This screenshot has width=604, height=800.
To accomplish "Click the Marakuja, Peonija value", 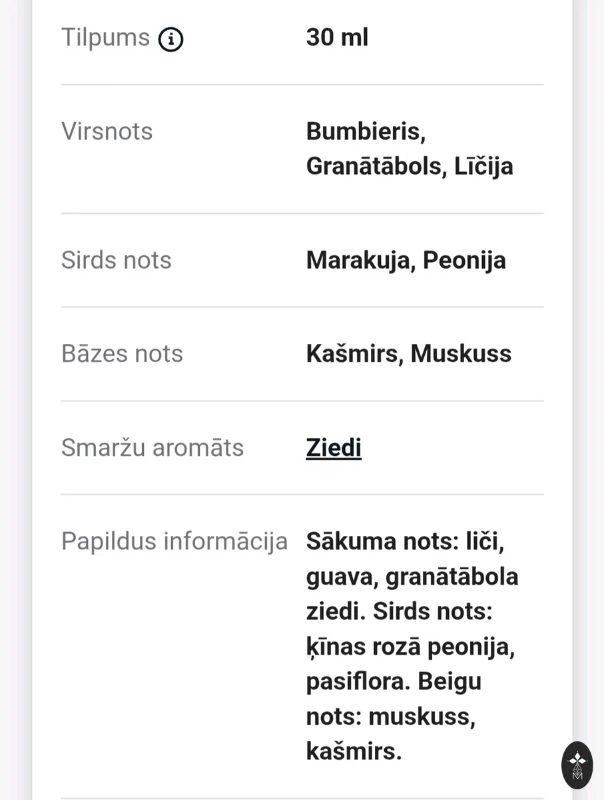I will (x=406, y=261).
